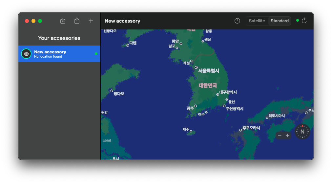Click the 울산 map label
The height and width of the screenshot is (184, 332).
click(231, 102)
